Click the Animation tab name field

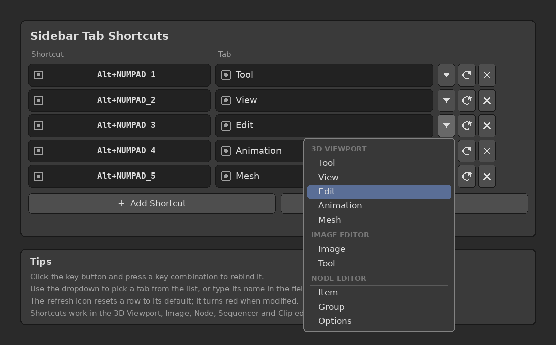pyautogui.click(x=260, y=151)
